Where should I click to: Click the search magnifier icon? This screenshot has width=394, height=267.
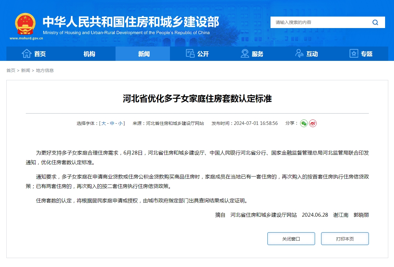[375, 22]
